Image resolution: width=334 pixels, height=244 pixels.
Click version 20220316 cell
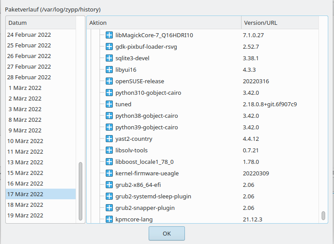[x=256, y=81]
